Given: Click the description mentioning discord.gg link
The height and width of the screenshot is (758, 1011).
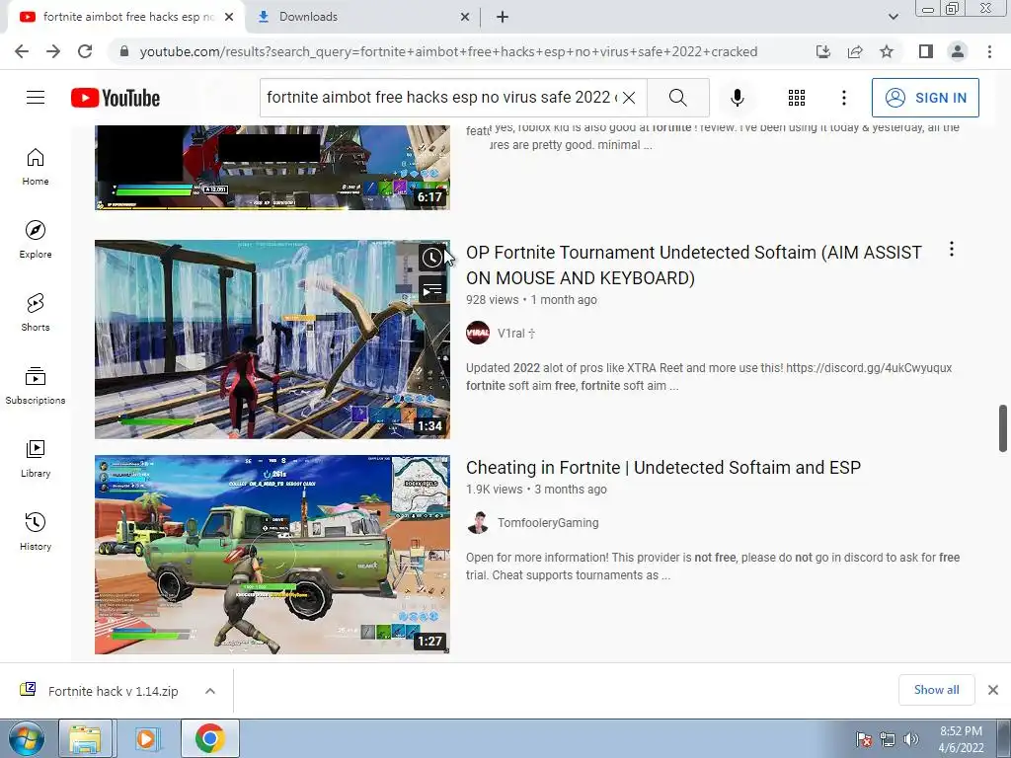Looking at the screenshot, I should pos(709,377).
